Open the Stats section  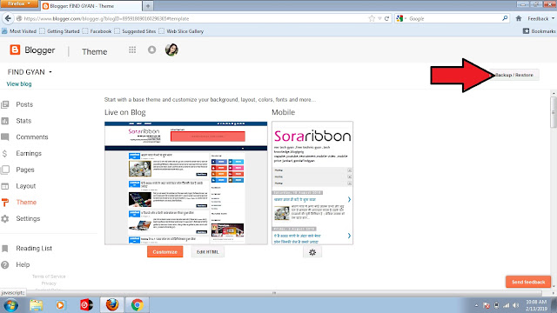tap(23, 121)
